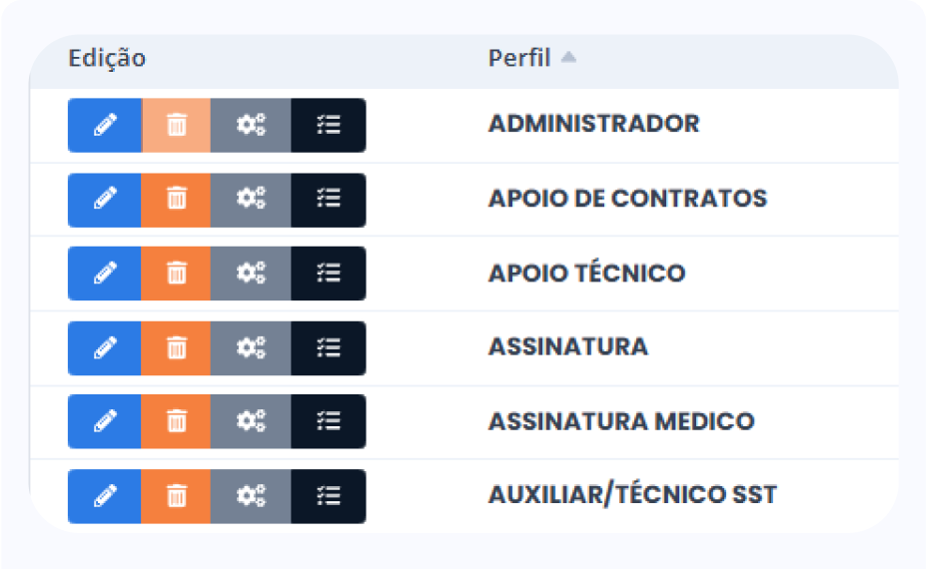This screenshot has height=569, width=926.
Task: Click pencil icon on APOIO TÉCNICO row
Action: pos(105,273)
